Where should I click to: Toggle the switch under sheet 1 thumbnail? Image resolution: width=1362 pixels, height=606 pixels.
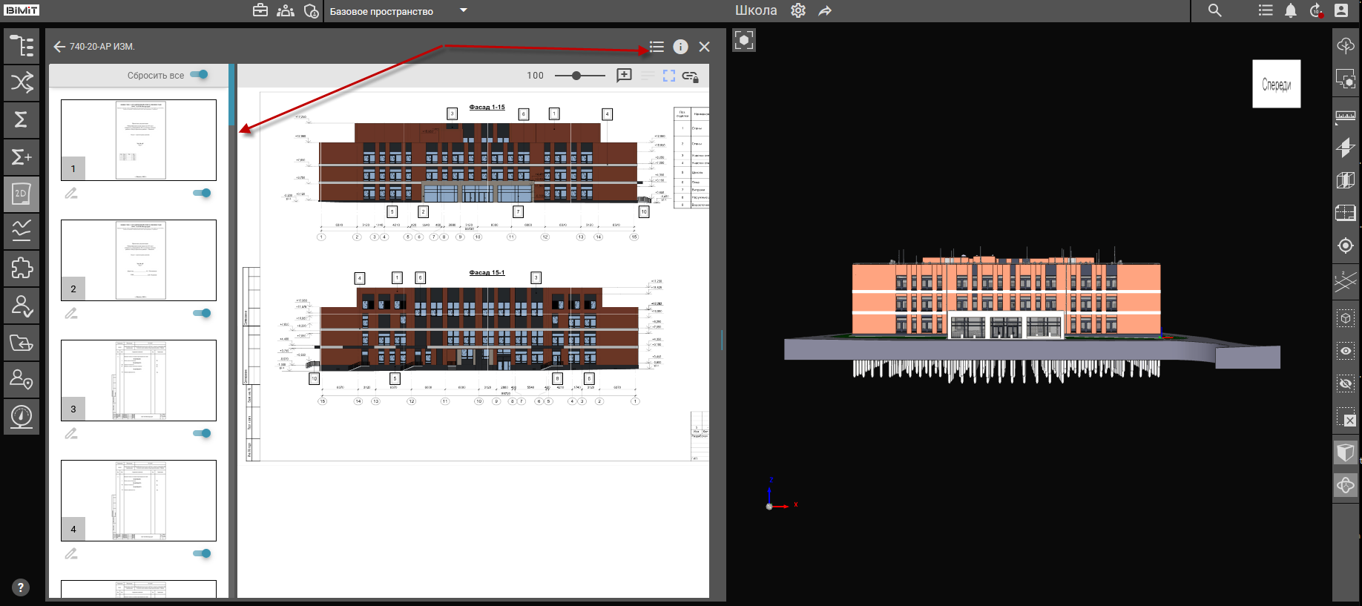202,193
